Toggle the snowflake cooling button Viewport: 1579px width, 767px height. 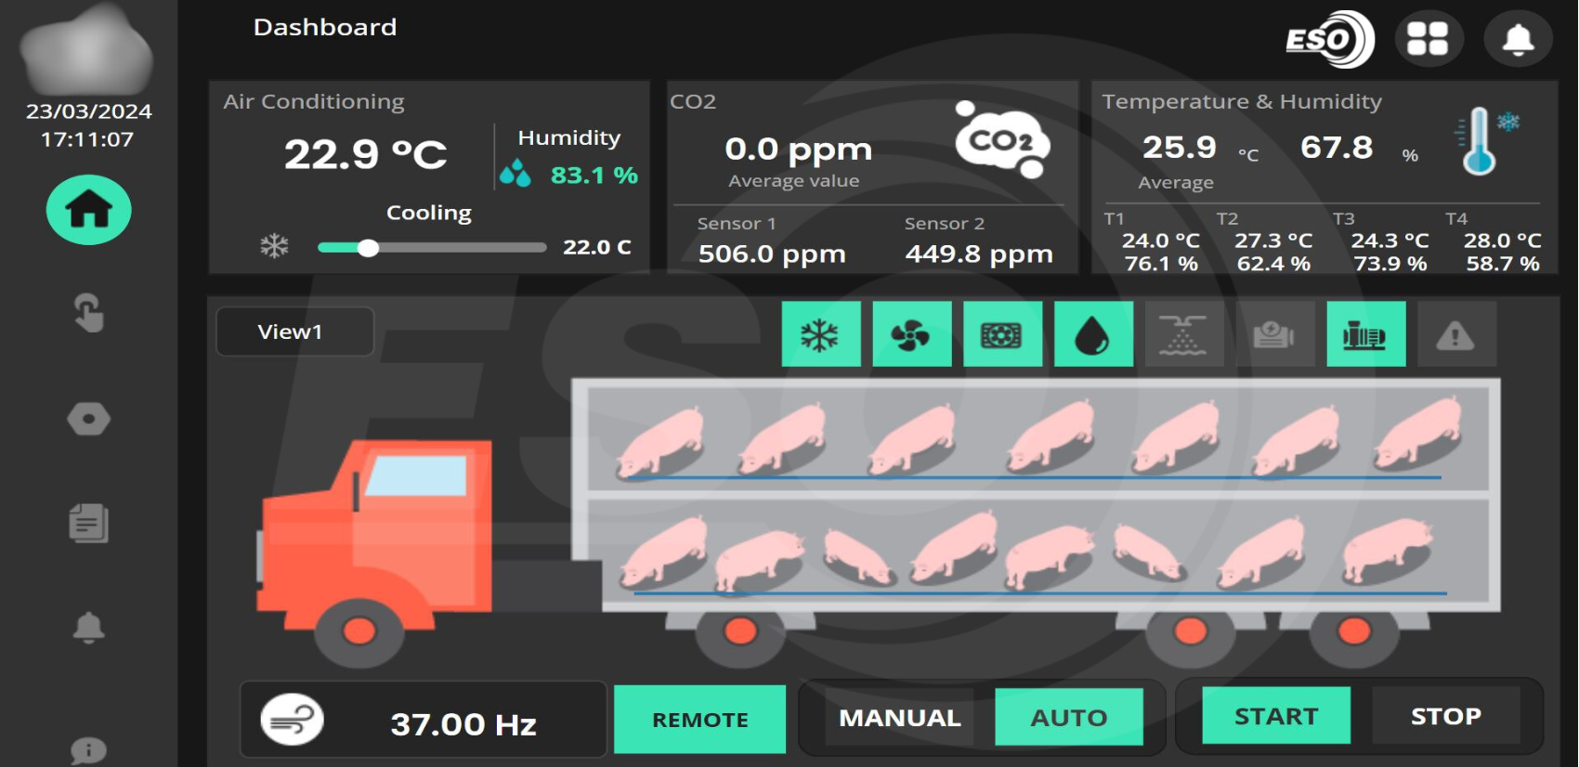coord(820,334)
